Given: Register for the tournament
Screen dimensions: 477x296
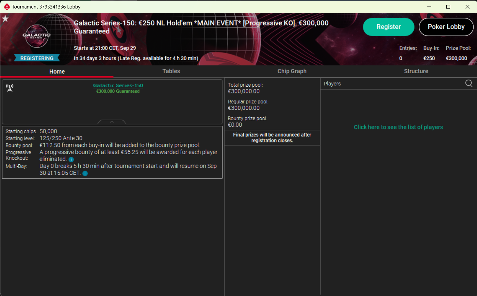Looking at the screenshot, I should click(388, 27).
